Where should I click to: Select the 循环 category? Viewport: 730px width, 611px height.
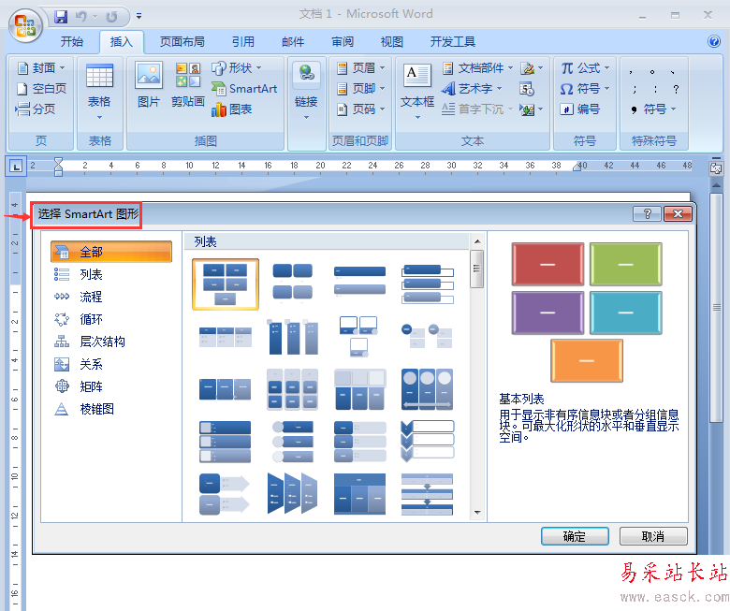[111, 319]
